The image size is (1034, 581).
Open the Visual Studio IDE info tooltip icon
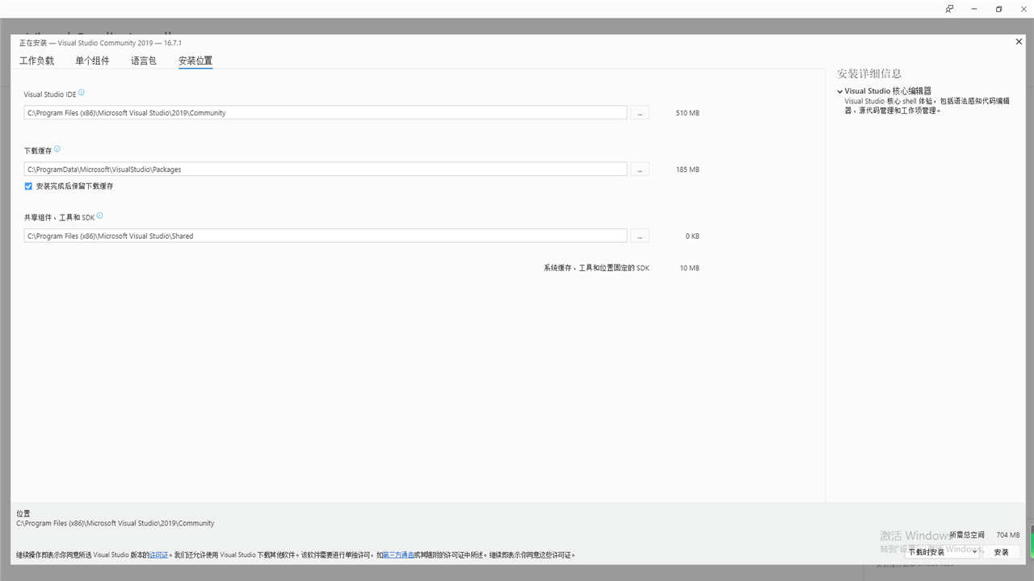pyautogui.click(x=81, y=92)
